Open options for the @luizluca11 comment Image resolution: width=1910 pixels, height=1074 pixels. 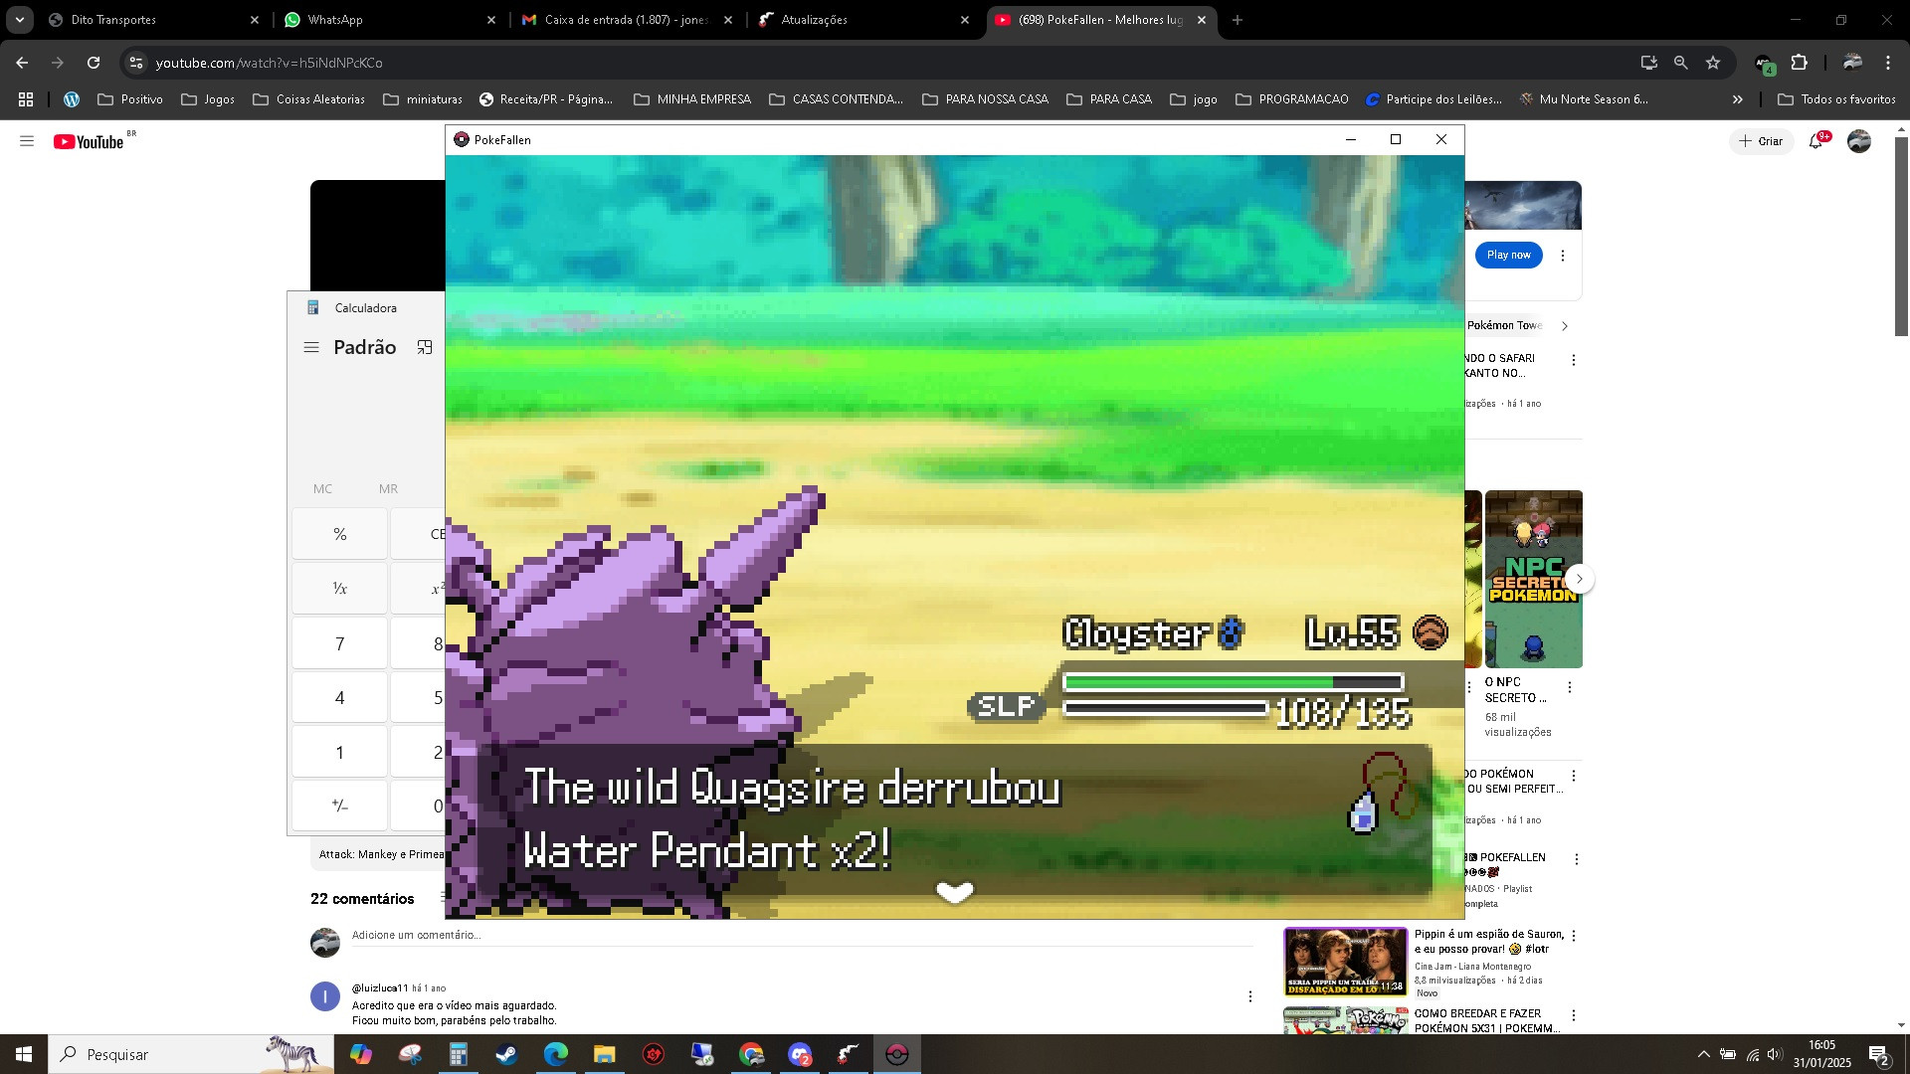coord(1250,996)
